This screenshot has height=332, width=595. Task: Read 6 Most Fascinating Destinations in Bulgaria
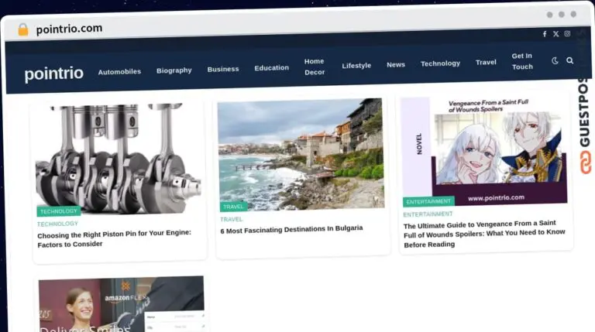[x=291, y=229]
